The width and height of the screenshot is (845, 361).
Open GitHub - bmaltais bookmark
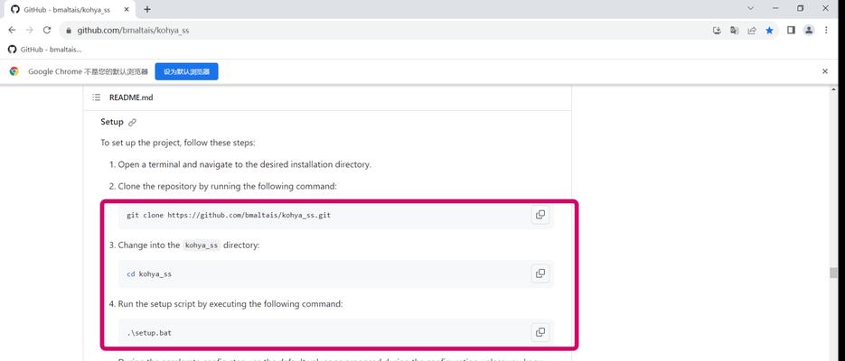(44, 50)
